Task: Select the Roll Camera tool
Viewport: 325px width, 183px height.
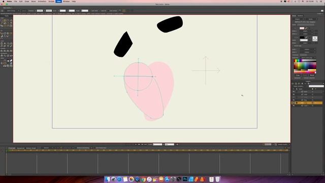Action: point(8,51)
